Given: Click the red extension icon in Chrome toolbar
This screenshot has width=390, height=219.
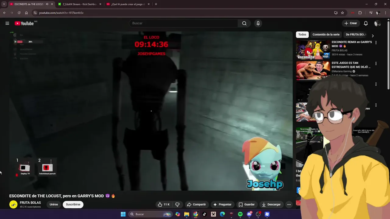Looking at the screenshot, I should pyautogui.click(x=353, y=13).
